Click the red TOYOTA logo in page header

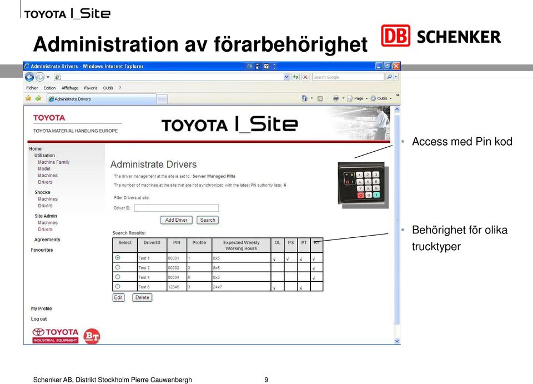pyautogui.click(x=49, y=118)
